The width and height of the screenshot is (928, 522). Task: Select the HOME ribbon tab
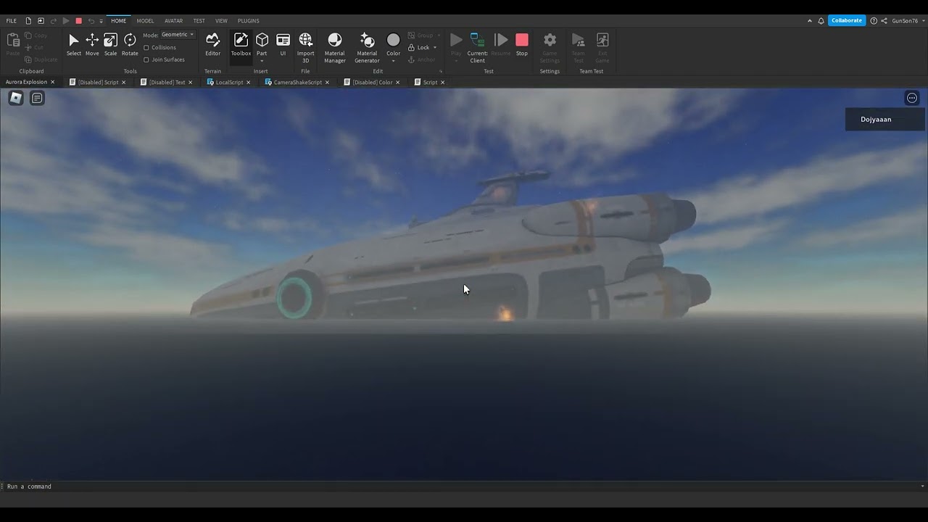pos(118,21)
